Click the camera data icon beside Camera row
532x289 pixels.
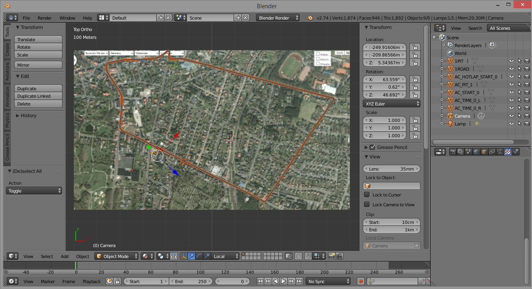[481, 116]
